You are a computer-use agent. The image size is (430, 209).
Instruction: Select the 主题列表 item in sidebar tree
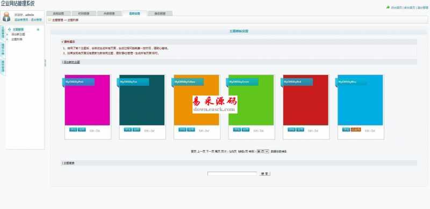[x=17, y=40]
